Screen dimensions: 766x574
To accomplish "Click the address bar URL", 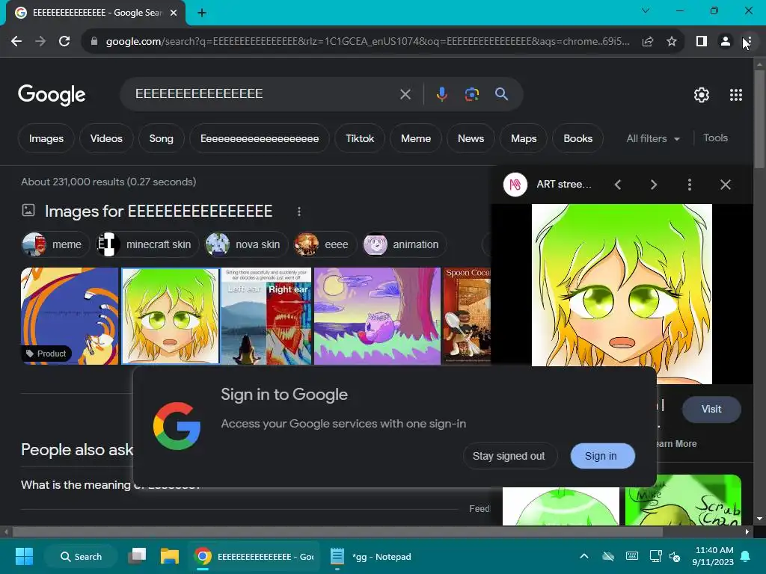I will (367, 42).
